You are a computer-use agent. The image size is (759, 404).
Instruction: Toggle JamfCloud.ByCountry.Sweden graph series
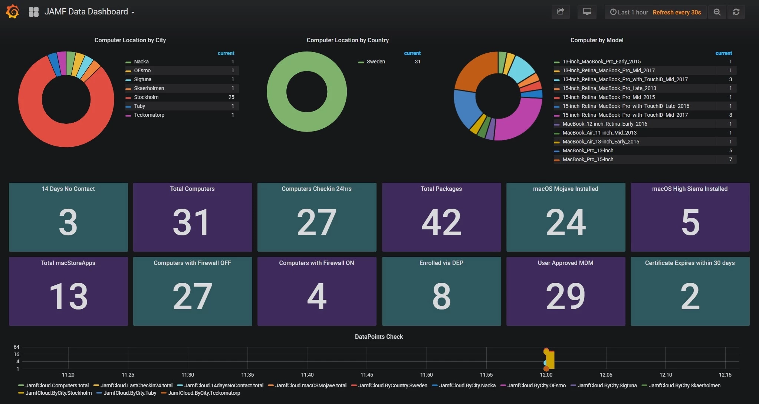(x=392, y=385)
